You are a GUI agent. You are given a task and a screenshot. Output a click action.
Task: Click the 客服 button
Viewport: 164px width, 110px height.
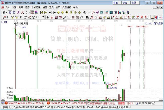117,3
